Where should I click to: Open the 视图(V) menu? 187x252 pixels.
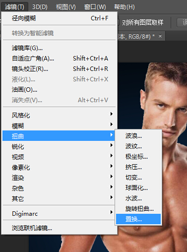coord(65,7)
